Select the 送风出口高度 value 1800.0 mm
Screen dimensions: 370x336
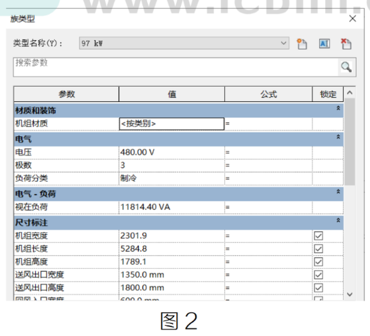[172, 288]
